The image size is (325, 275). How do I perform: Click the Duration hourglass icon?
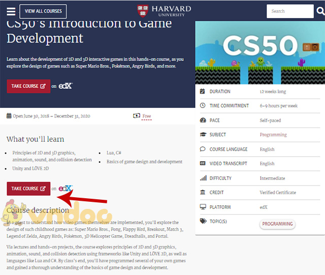203,91
